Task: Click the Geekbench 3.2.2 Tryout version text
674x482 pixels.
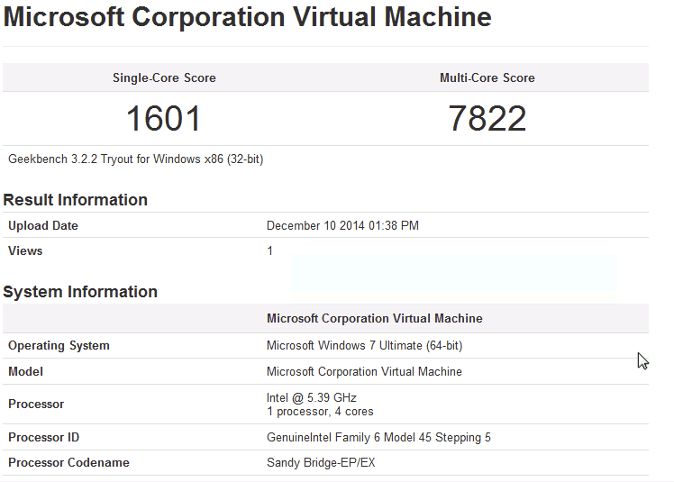Action: (x=135, y=159)
